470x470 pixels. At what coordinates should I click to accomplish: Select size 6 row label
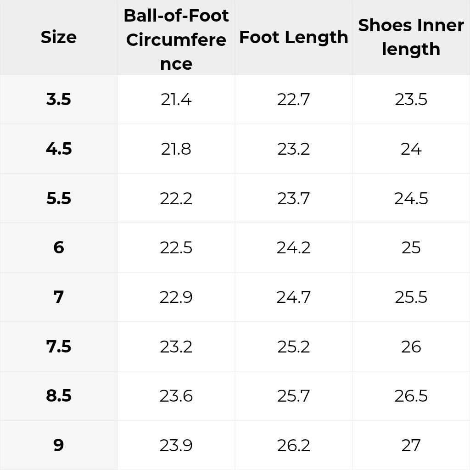click(59, 247)
